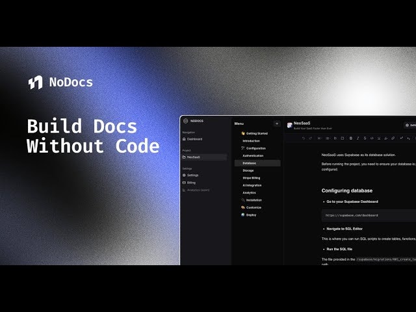Toggle bold formatting
The width and height of the screenshot is (416, 312).
pos(351,138)
